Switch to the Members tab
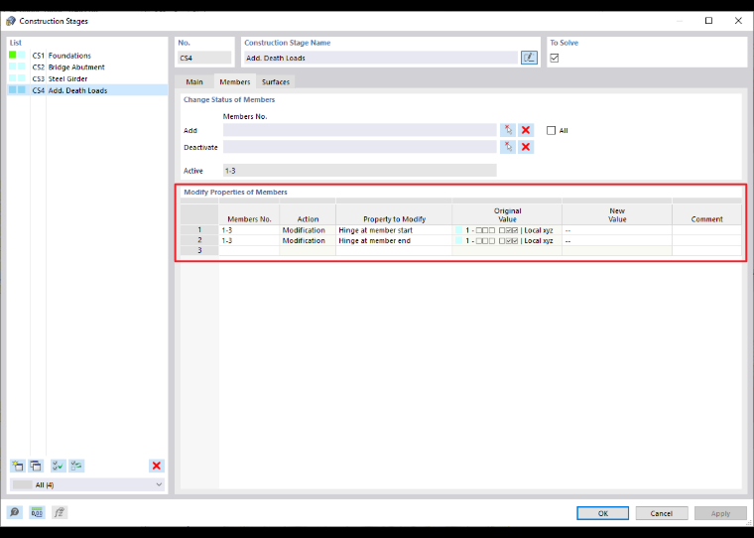The width and height of the screenshot is (754, 538). pyautogui.click(x=235, y=81)
